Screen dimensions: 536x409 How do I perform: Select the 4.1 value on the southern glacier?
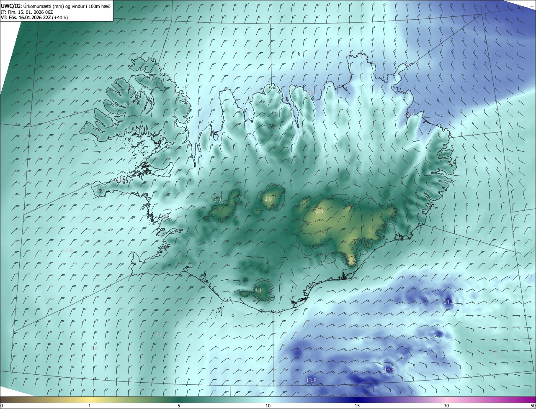(258, 290)
